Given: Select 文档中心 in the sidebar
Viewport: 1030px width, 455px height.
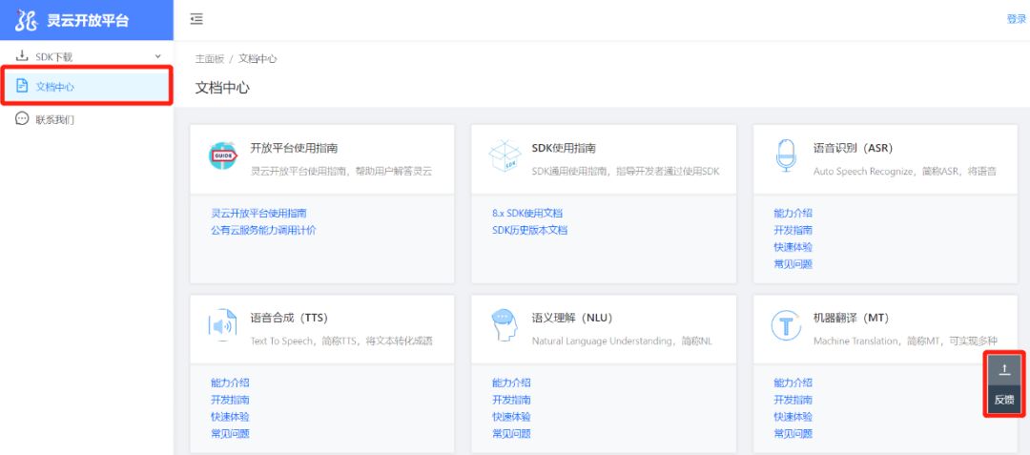Looking at the screenshot, I should [x=87, y=85].
